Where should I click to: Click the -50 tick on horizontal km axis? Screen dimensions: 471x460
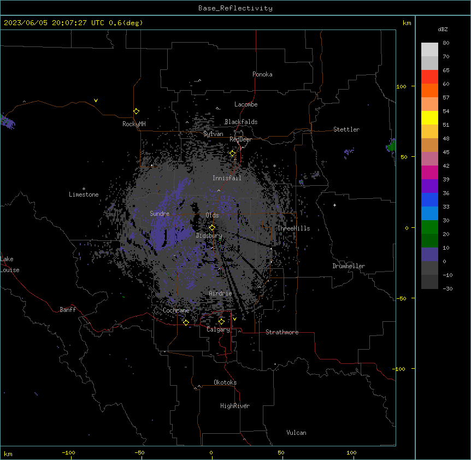(x=139, y=452)
